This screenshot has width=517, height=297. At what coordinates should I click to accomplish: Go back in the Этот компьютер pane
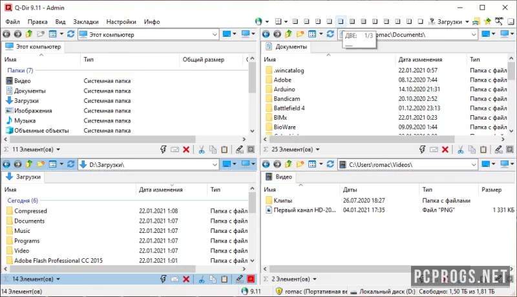click(x=6, y=34)
